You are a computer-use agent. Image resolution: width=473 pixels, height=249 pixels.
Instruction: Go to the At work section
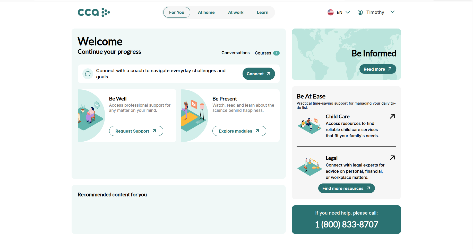[x=236, y=12]
